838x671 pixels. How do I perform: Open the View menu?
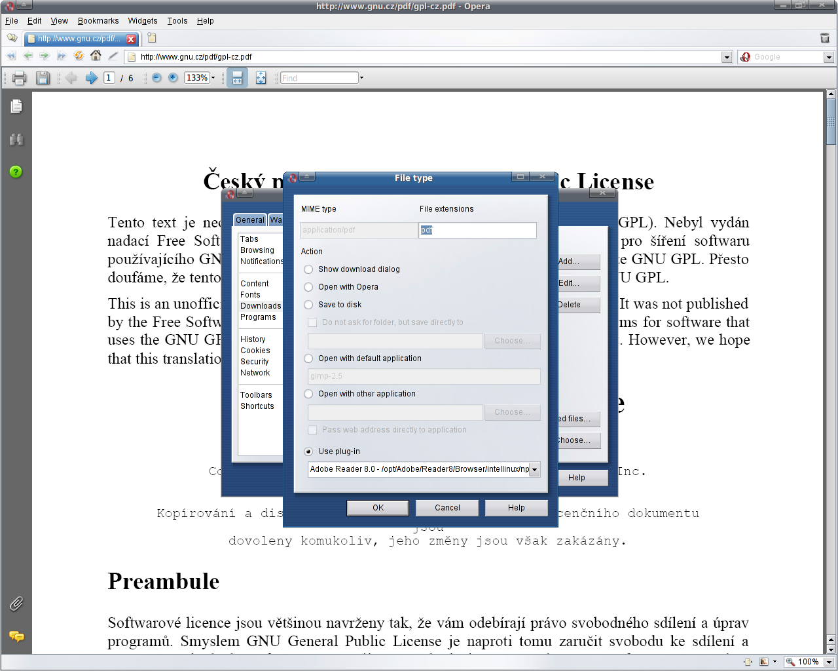click(x=60, y=21)
